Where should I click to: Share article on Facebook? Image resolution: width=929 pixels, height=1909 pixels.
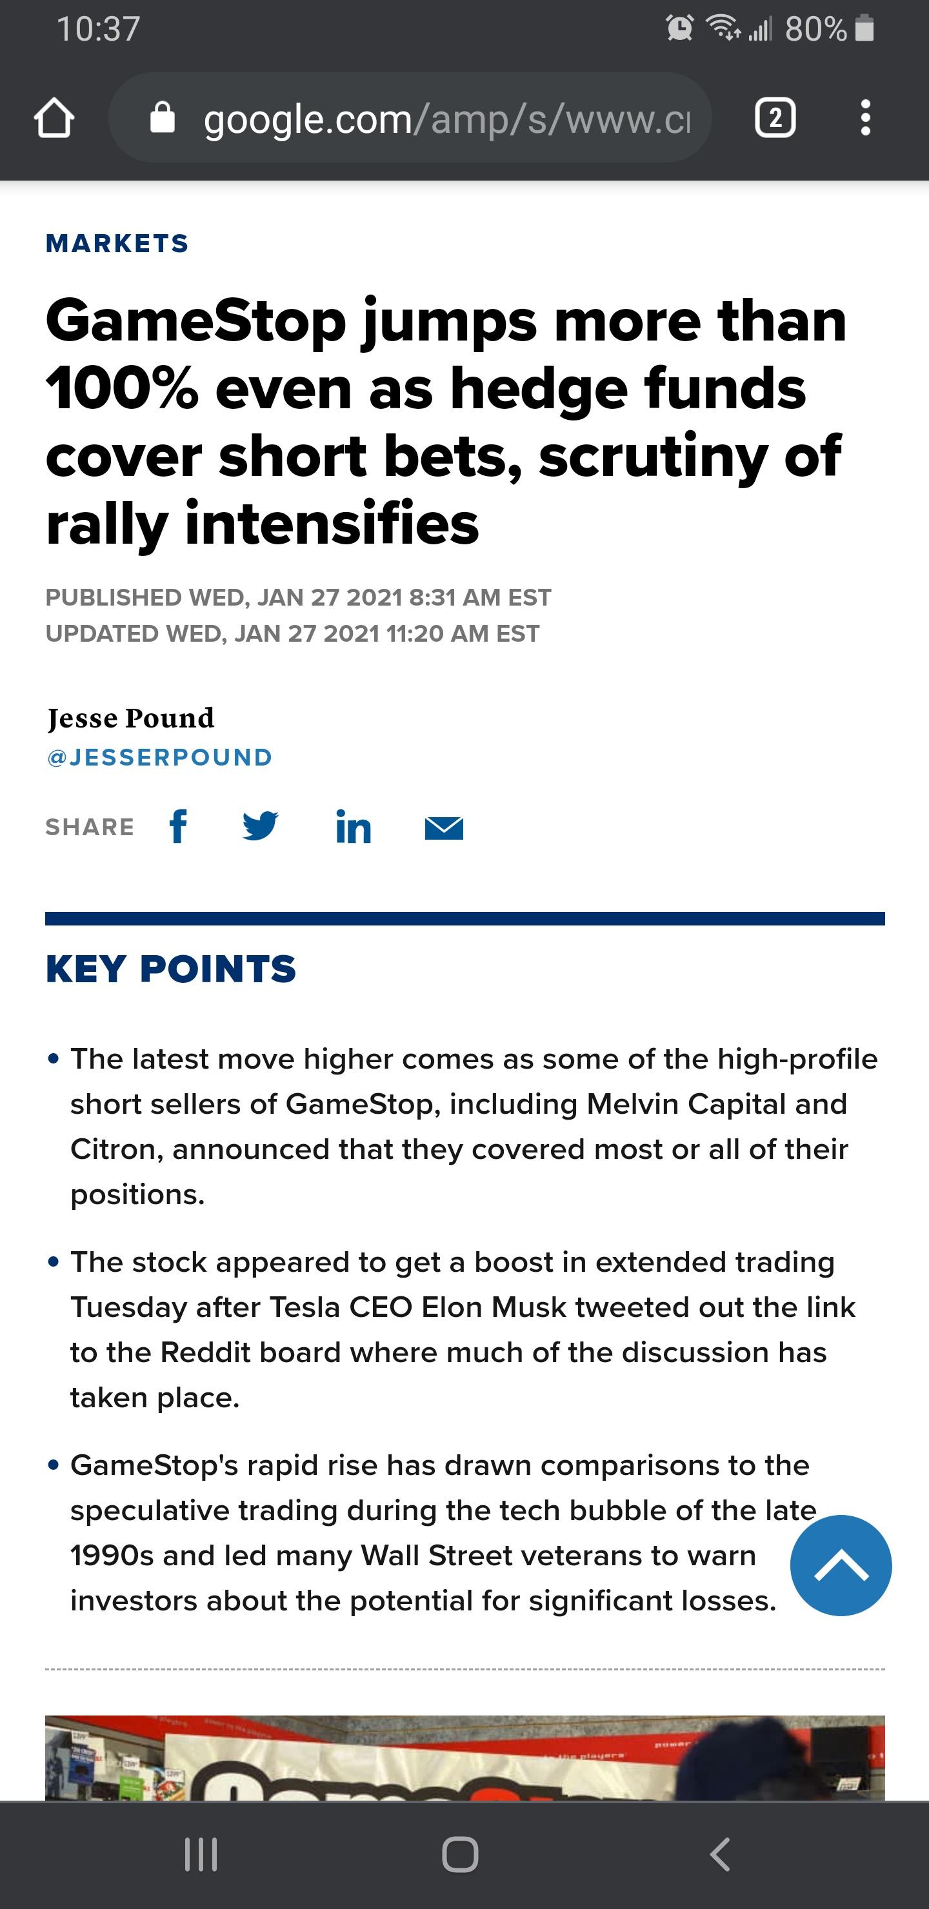(x=178, y=826)
